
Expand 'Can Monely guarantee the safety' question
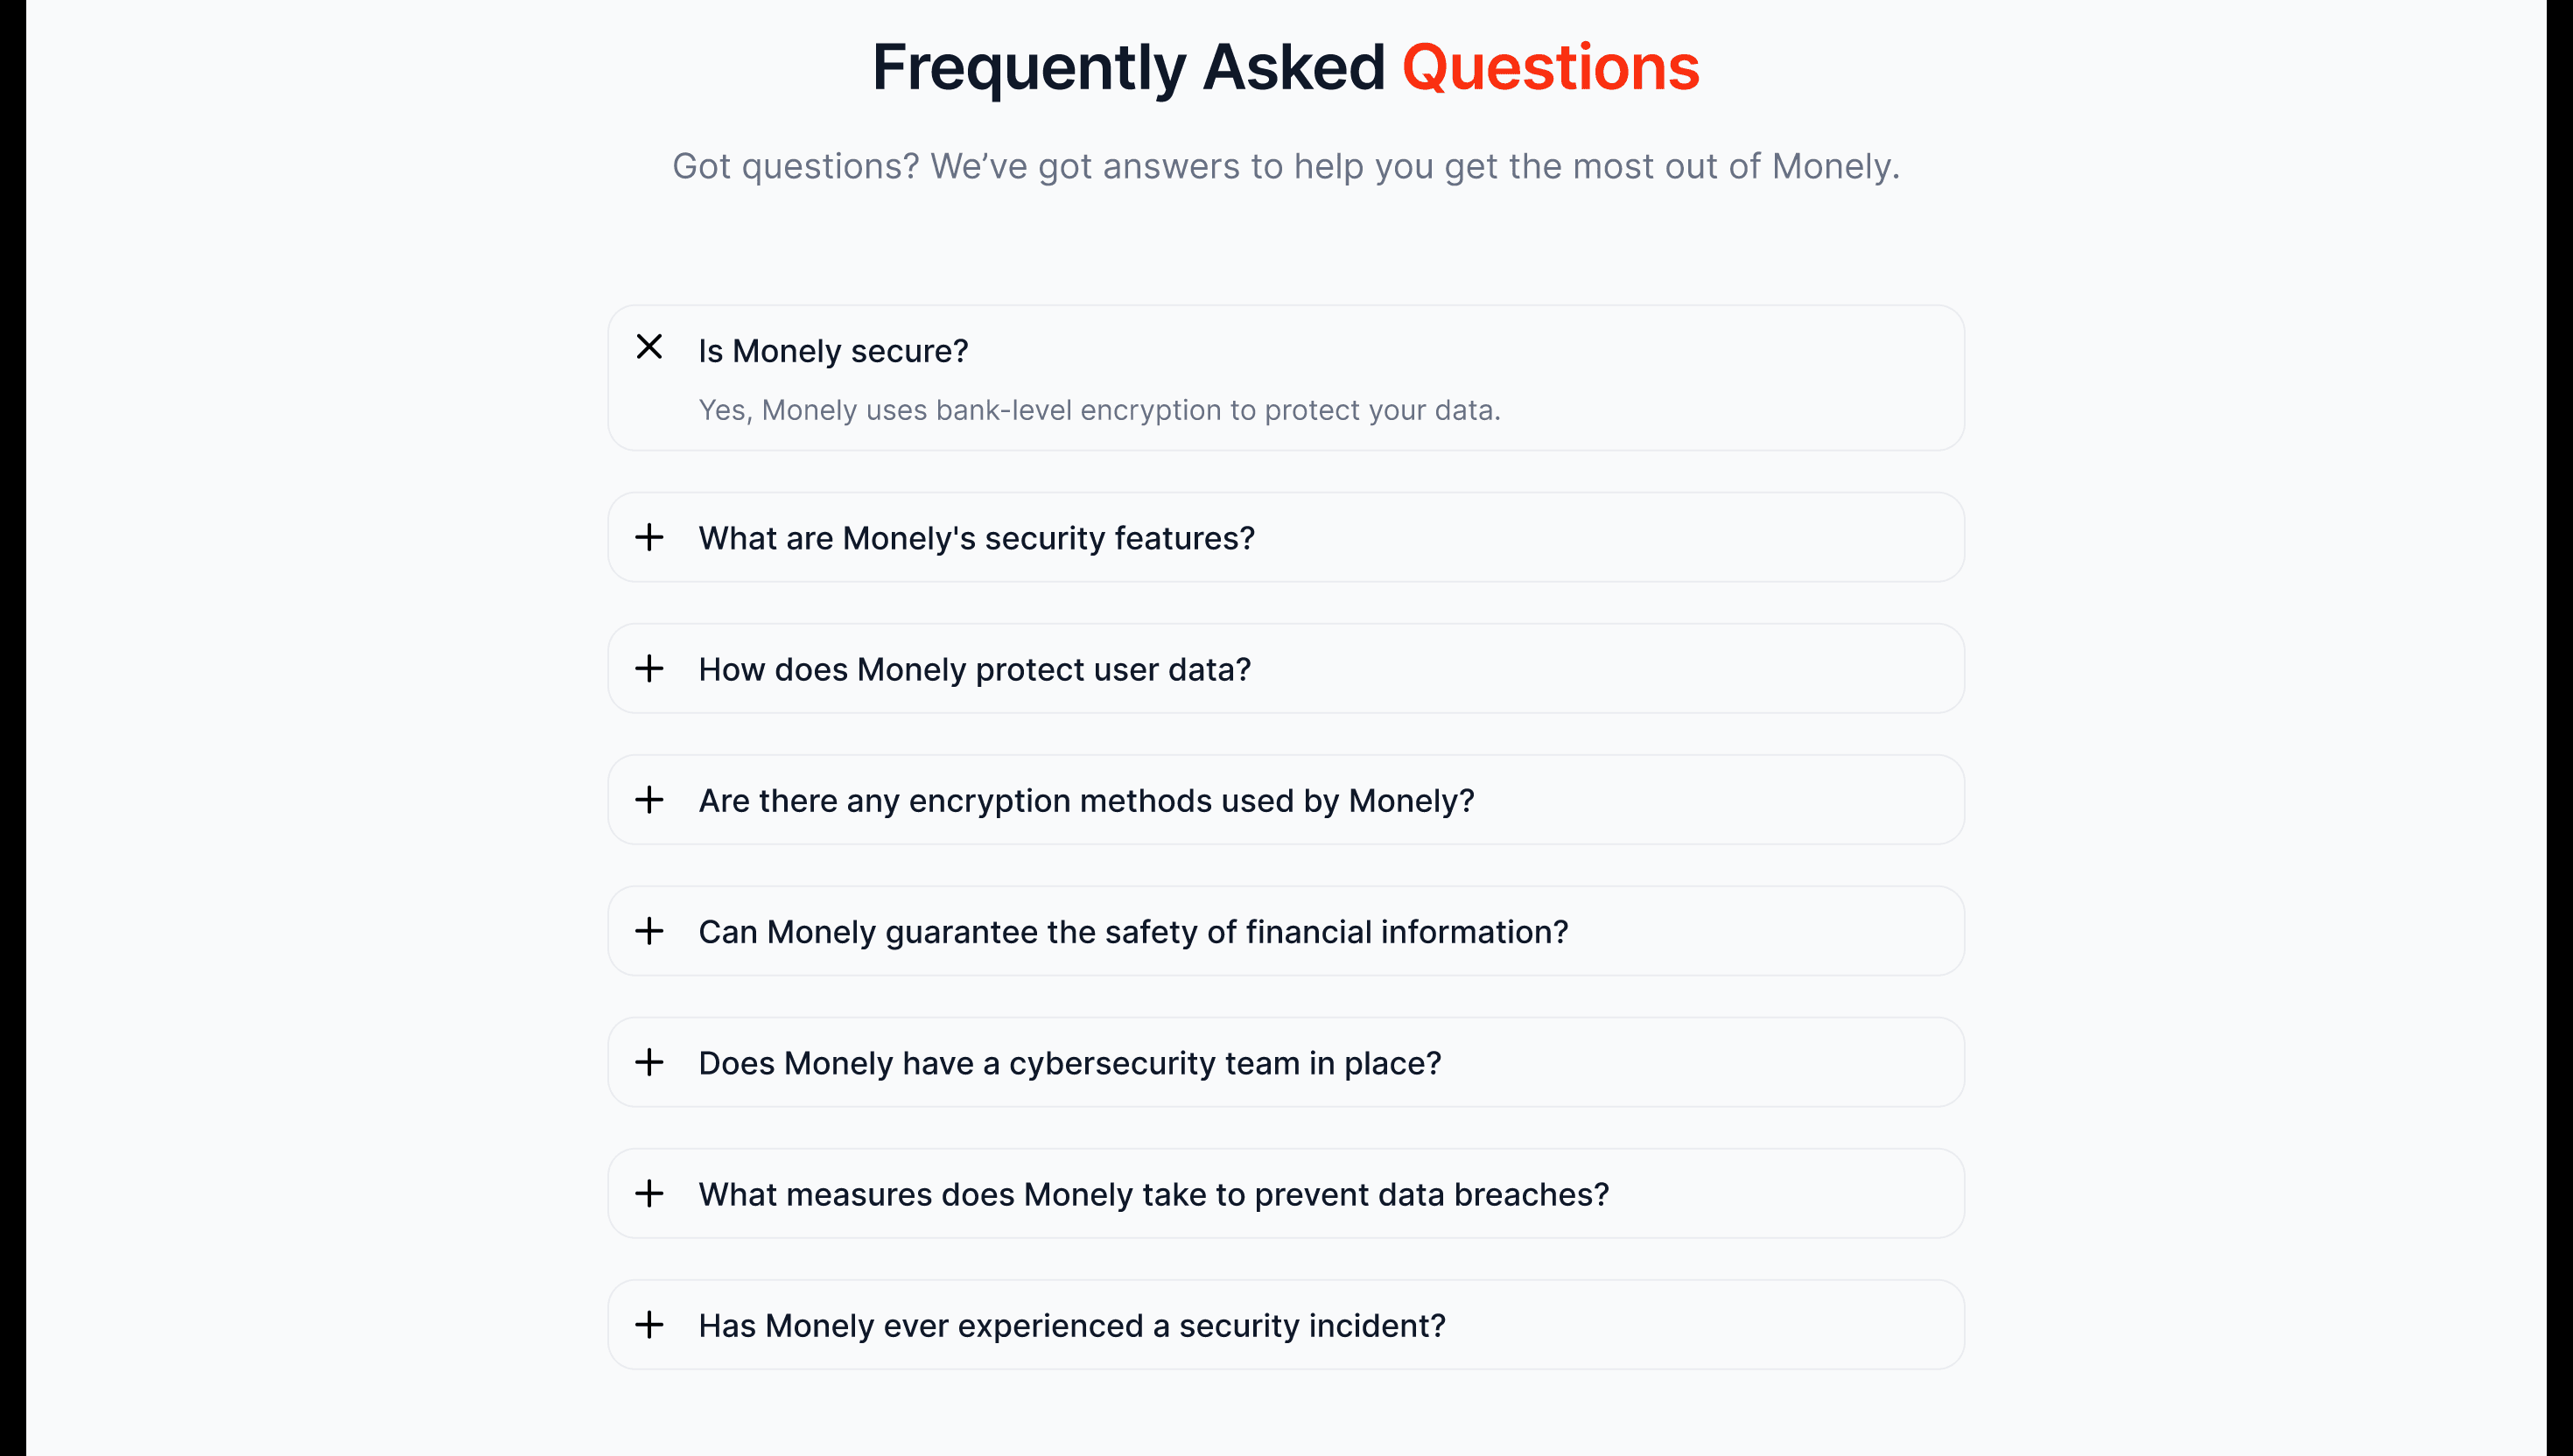pyautogui.click(x=1133, y=932)
